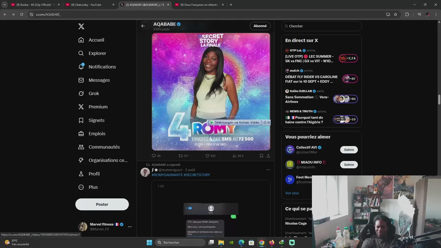Bookmark the Romy finale post
Screen dimensions: 441x248
pyautogui.click(x=261, y=156)
